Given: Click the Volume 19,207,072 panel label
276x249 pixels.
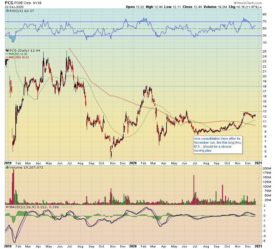Looking at the screenshot, I should coord(26,167).
